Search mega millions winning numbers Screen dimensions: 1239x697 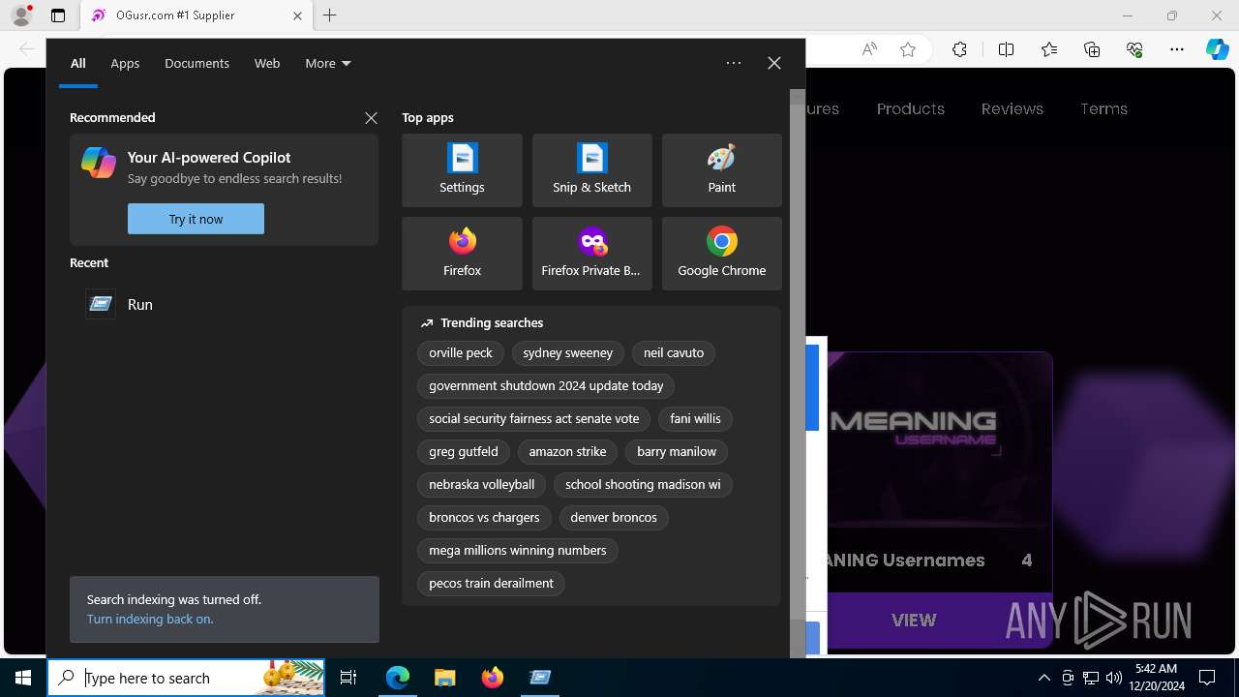518,551
